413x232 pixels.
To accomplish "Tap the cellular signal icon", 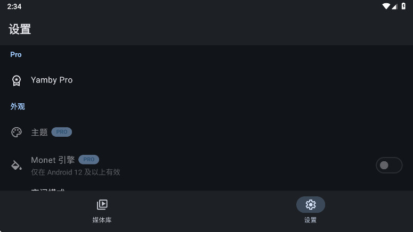I will tap(394, 6).
